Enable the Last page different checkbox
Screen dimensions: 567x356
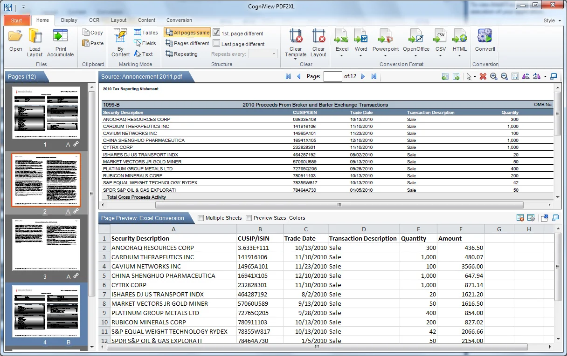point(216,44)
